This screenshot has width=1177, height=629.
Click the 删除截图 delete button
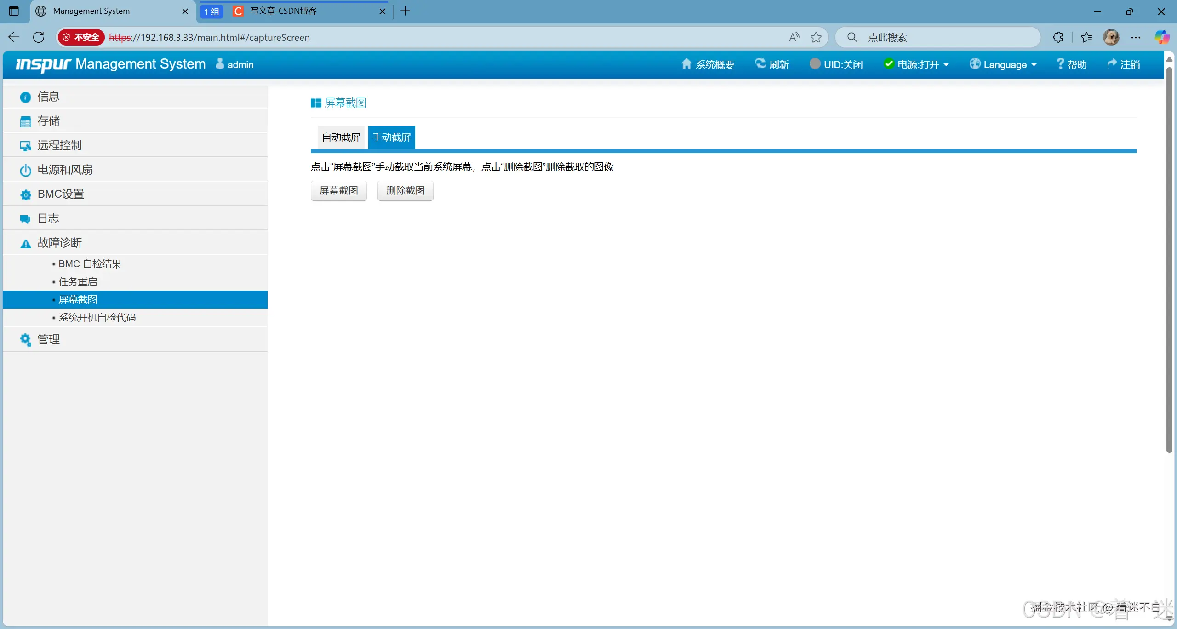tap(405, 190)
